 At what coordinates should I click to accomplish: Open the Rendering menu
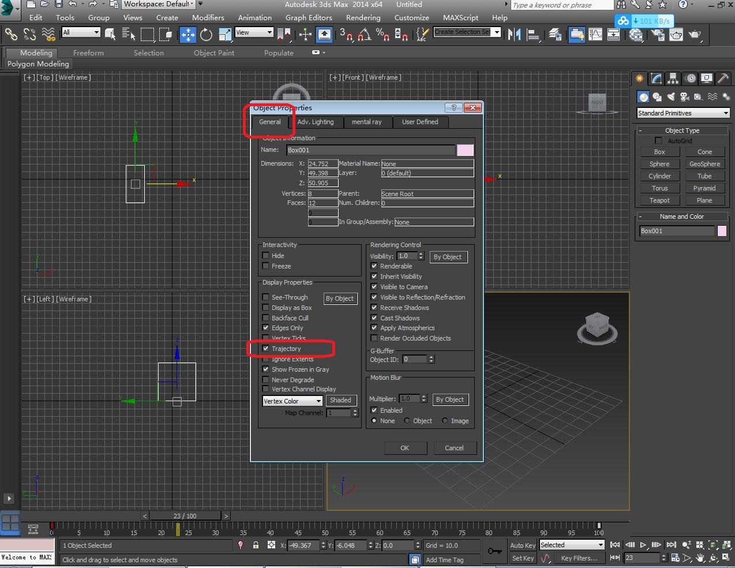(x=363, y=17)
